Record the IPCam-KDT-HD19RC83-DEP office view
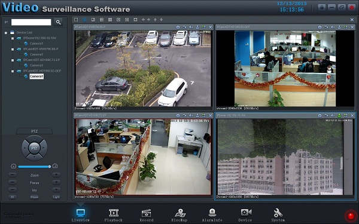Screen dimensions: 359x224 click(326, 27)
